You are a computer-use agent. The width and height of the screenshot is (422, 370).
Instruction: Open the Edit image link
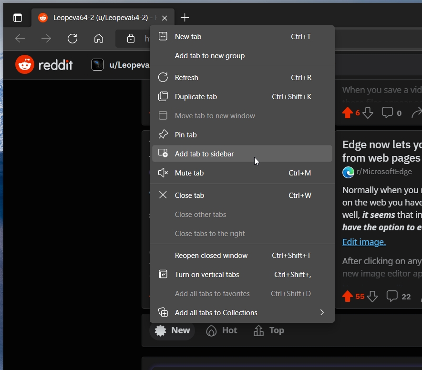pos(364,242)
